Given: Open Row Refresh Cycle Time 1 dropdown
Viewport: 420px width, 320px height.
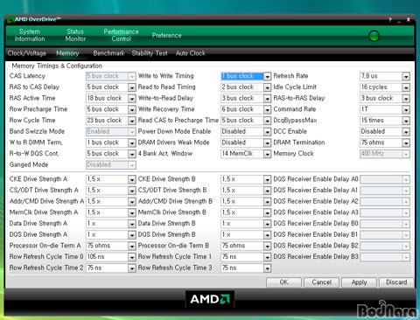Looking at the screenshot, I should [x=267, y=257].
